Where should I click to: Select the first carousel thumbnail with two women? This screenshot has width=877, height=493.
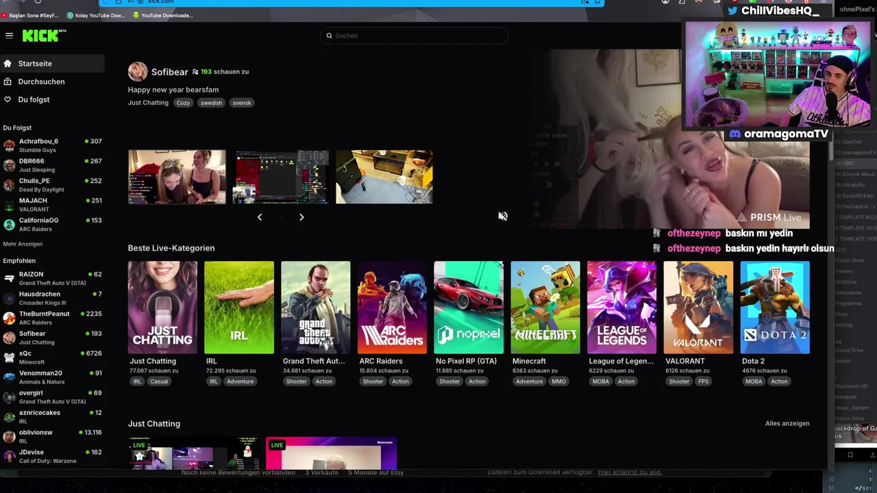tap(177, 177)
